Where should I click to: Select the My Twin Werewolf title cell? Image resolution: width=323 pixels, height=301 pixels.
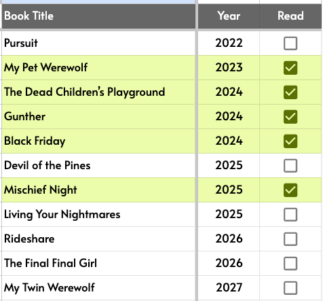[x=98, y=287]
